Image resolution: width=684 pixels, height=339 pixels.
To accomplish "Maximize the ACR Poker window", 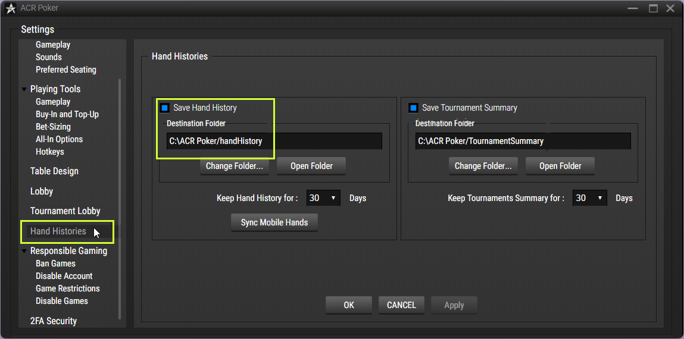I will tap(653, 8).
